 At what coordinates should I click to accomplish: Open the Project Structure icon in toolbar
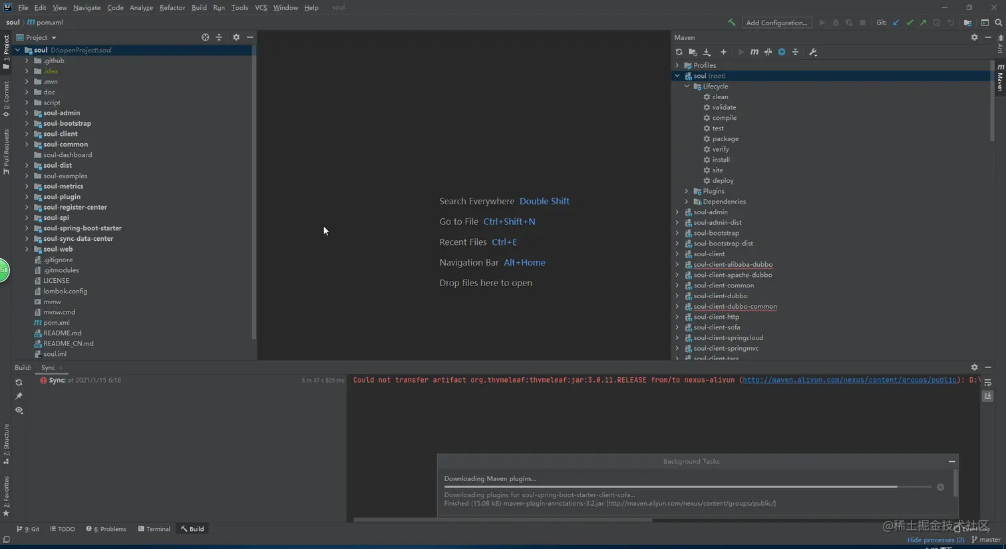click(x=967, y=23)
